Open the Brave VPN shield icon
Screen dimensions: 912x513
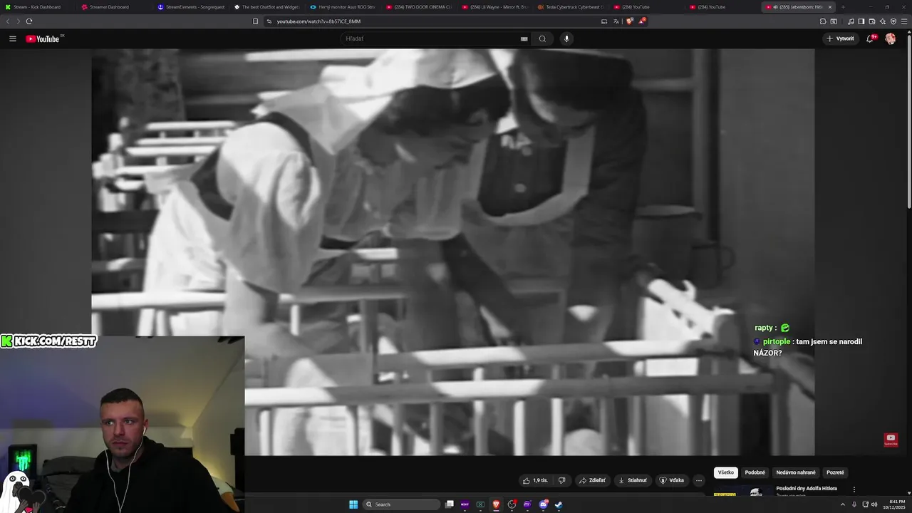893,21
